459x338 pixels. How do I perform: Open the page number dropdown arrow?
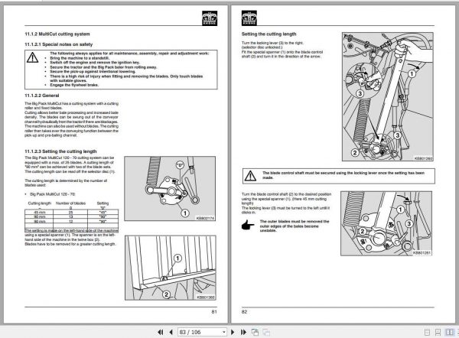[224, 332]
